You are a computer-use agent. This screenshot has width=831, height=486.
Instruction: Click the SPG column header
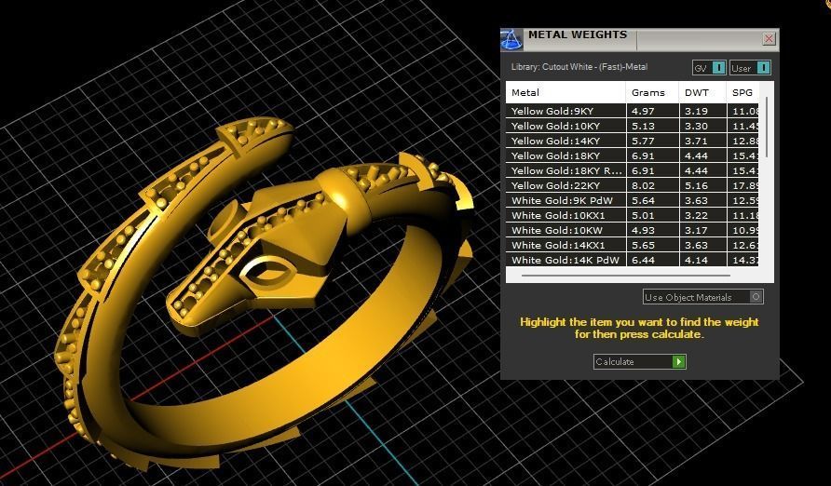pos(743,92)
